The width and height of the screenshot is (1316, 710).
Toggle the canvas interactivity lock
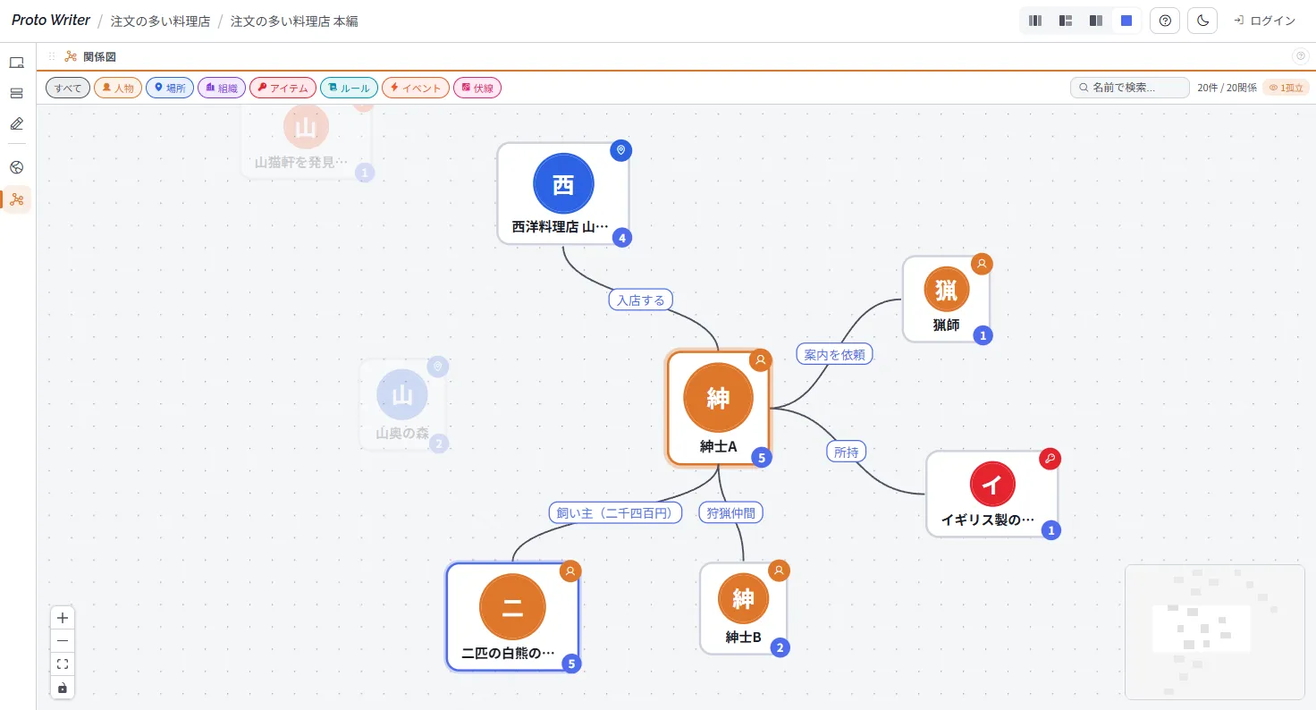pyautogui.click(x=63, y=688)
